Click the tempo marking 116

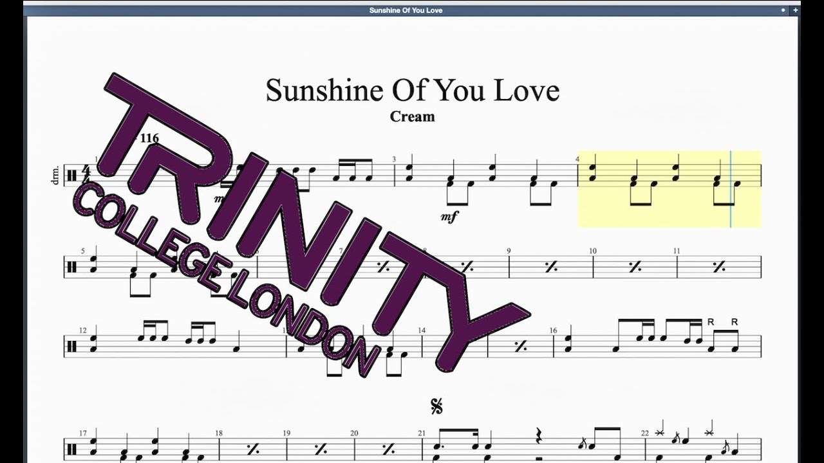(x=149, y=138)
